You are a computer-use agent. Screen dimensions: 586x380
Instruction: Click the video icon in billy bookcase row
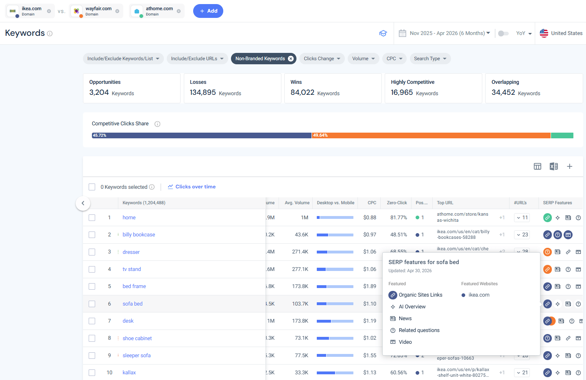568,235
